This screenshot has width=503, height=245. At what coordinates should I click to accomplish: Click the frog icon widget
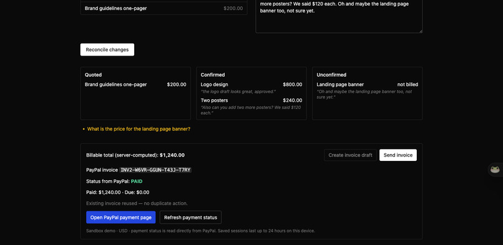(495, 170)
